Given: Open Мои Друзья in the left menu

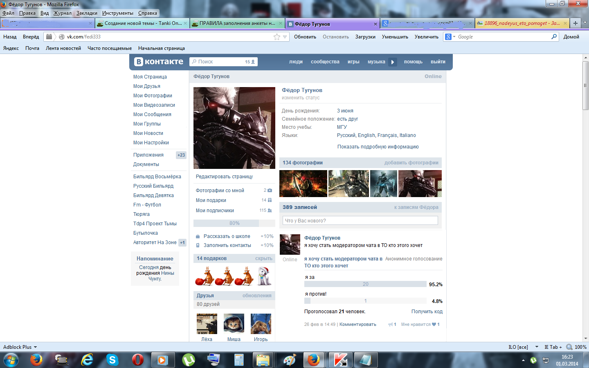Looking at the screenshot, I should coord(147,86).
